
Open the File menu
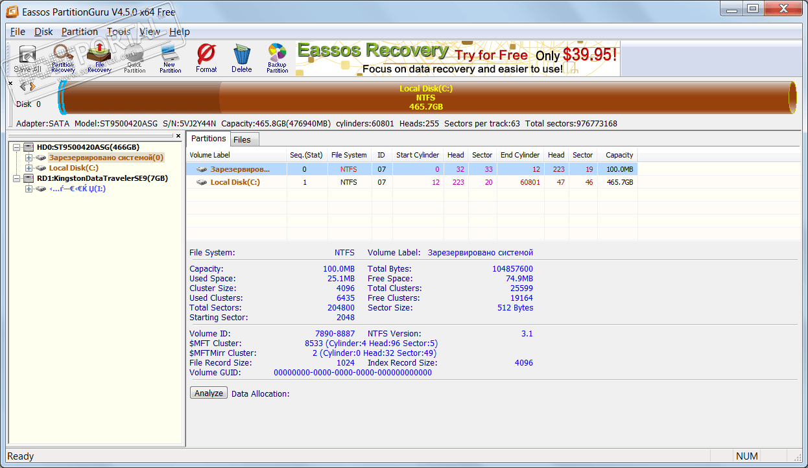pyautogui.click(x=18, y=32)
